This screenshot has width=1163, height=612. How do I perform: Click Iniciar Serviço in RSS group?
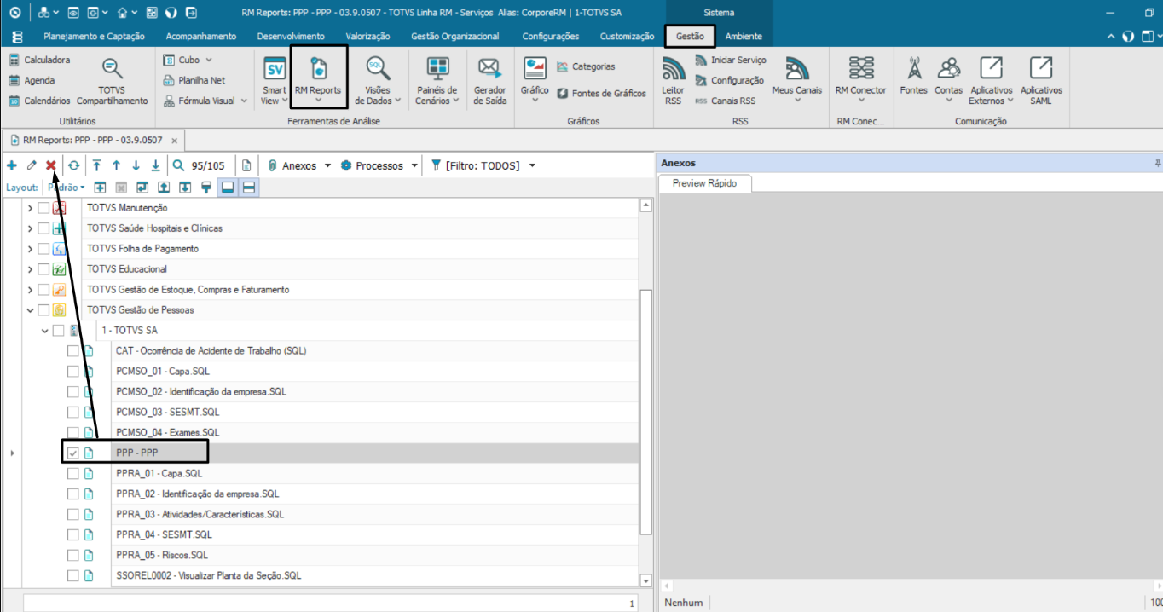(731, 60)
